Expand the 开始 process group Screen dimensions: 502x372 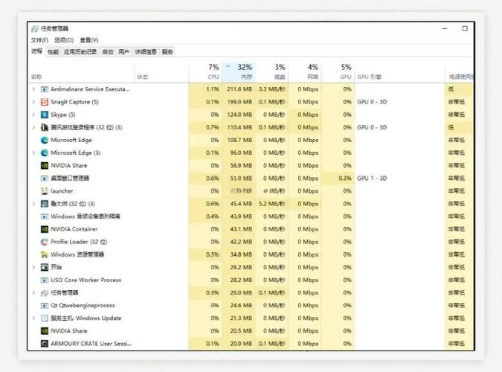[x=33, y=267]
